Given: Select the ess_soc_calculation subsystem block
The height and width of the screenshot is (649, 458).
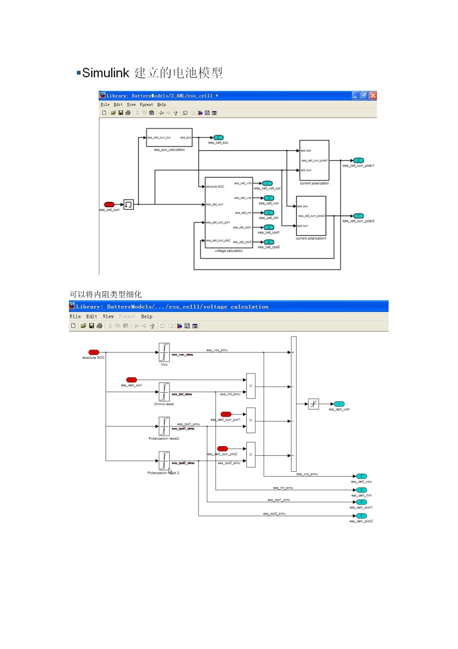Looking at the screenshot, I should click(169, 138).
